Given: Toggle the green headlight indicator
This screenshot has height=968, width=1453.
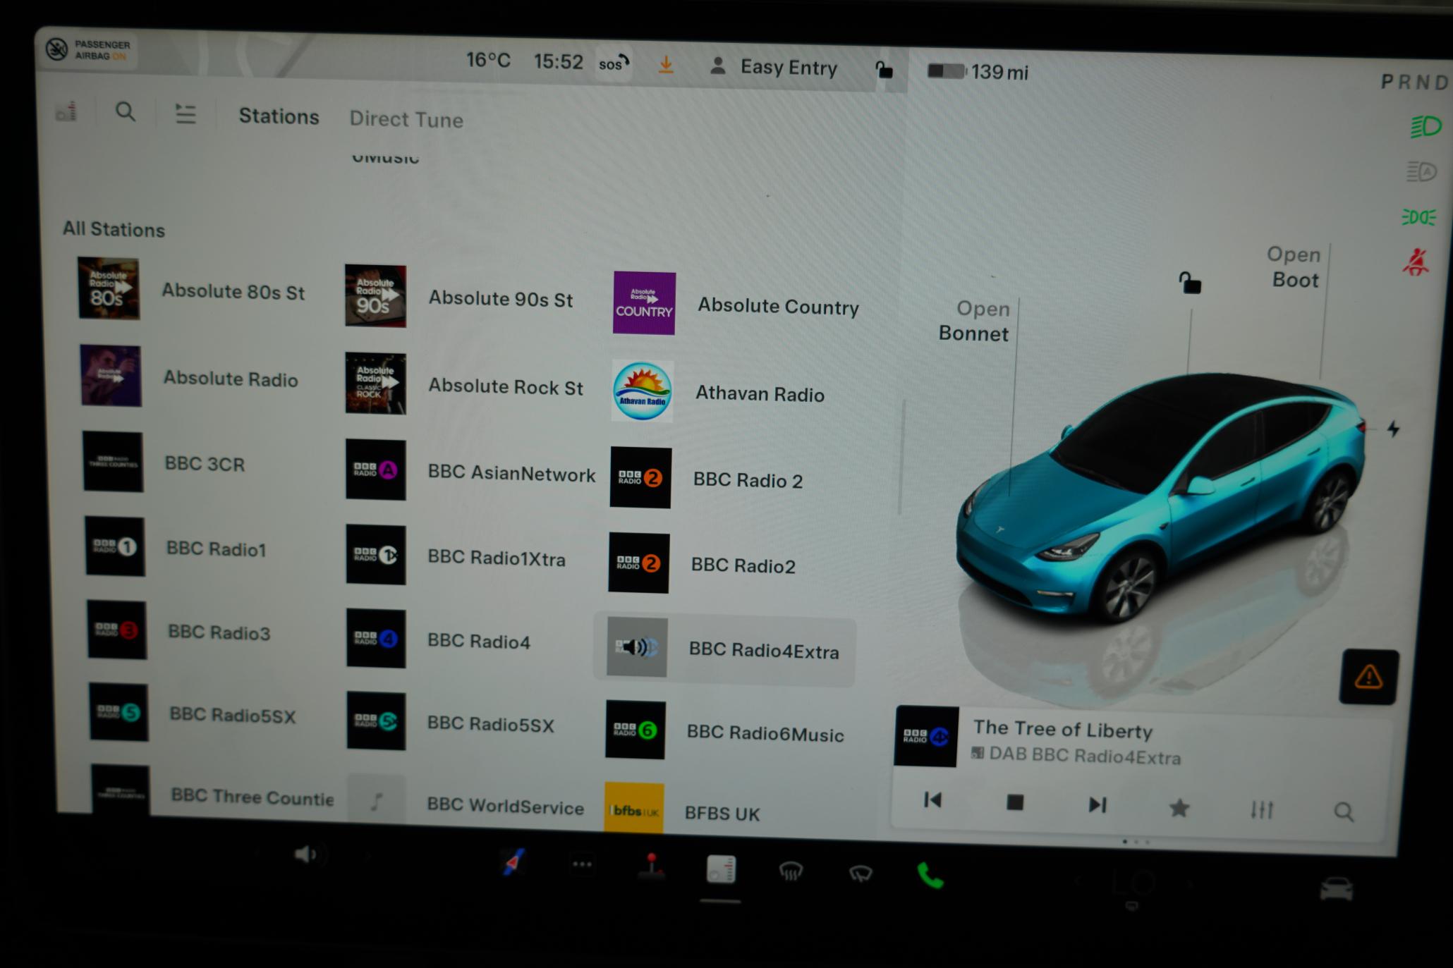Looking at the screenshot, I should click(x=1425, y=127).
